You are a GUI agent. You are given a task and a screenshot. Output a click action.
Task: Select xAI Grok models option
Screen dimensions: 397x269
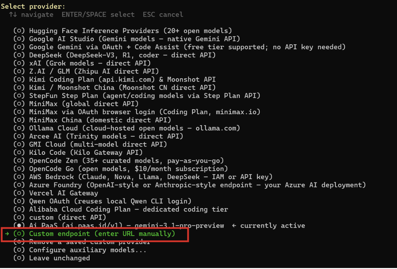[x=82, y=63]
